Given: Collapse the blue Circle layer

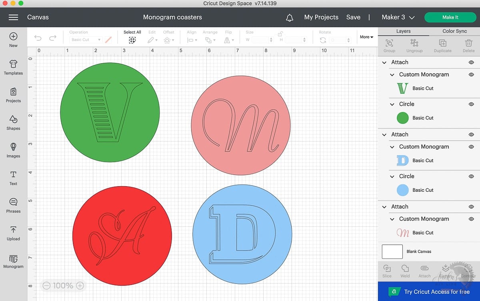Looking at the screenshot, I should (x=392, y=177).
